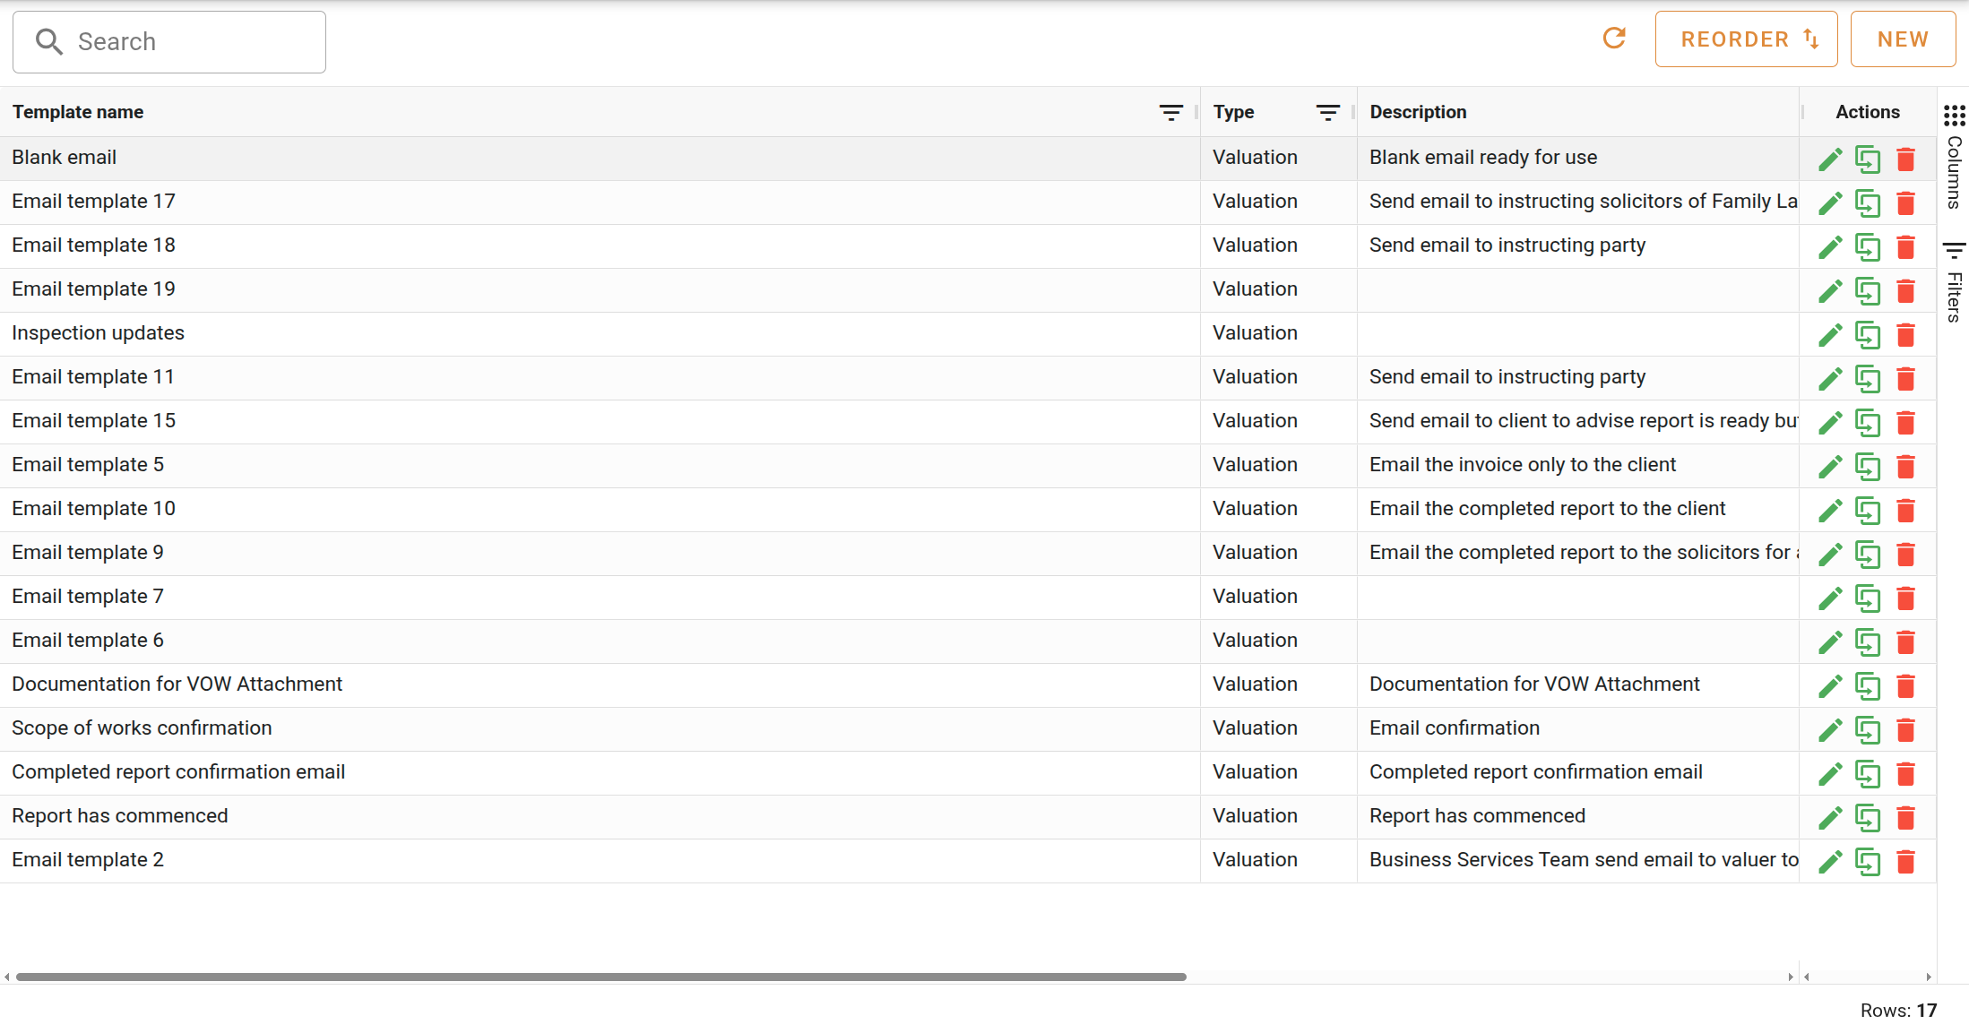Select the Completed report confirmation email name cell
Screen dimensions: 1969x1033
(x=600, y=773)
